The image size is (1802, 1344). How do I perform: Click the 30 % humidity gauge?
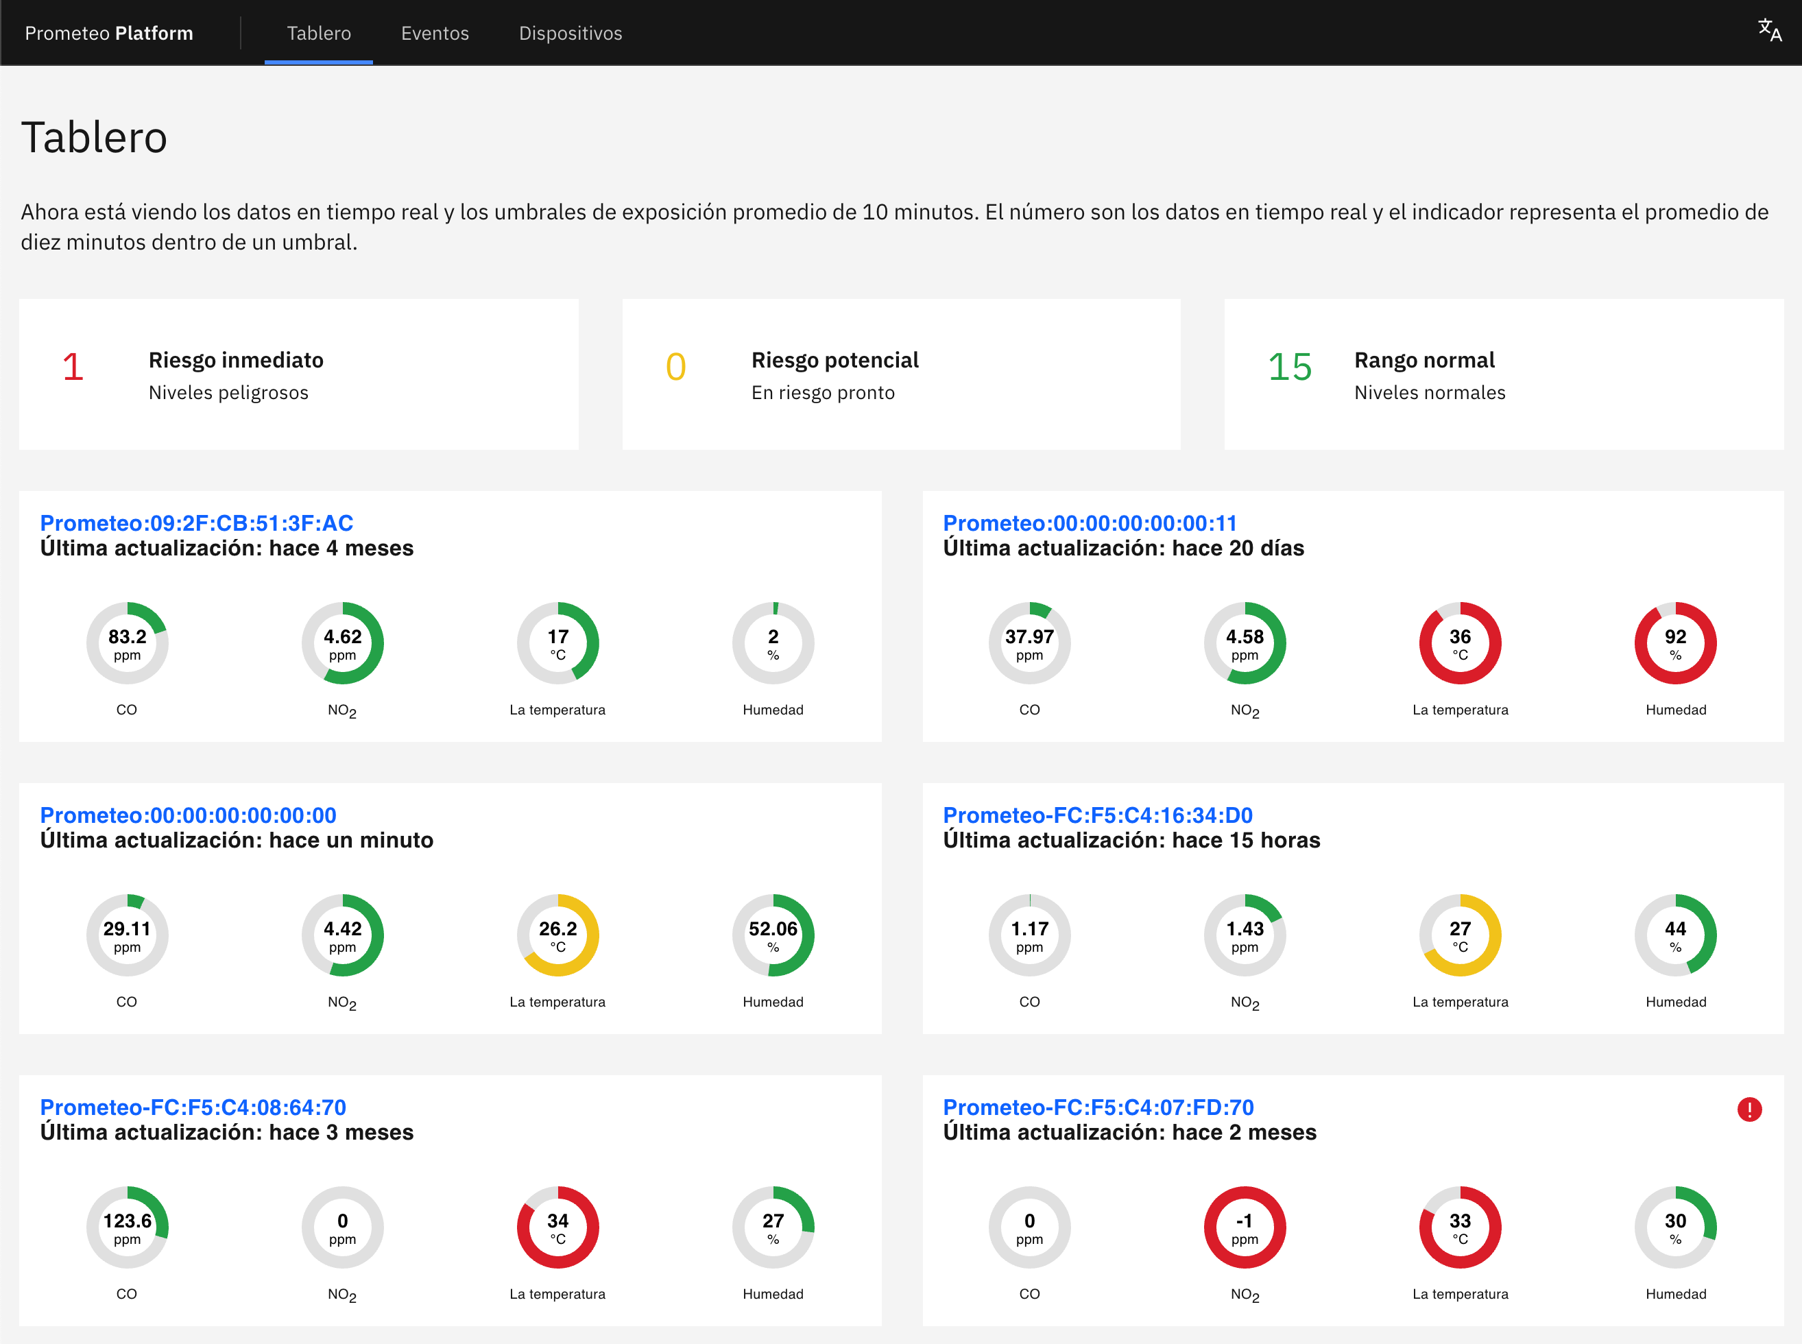[1676, 1227]
